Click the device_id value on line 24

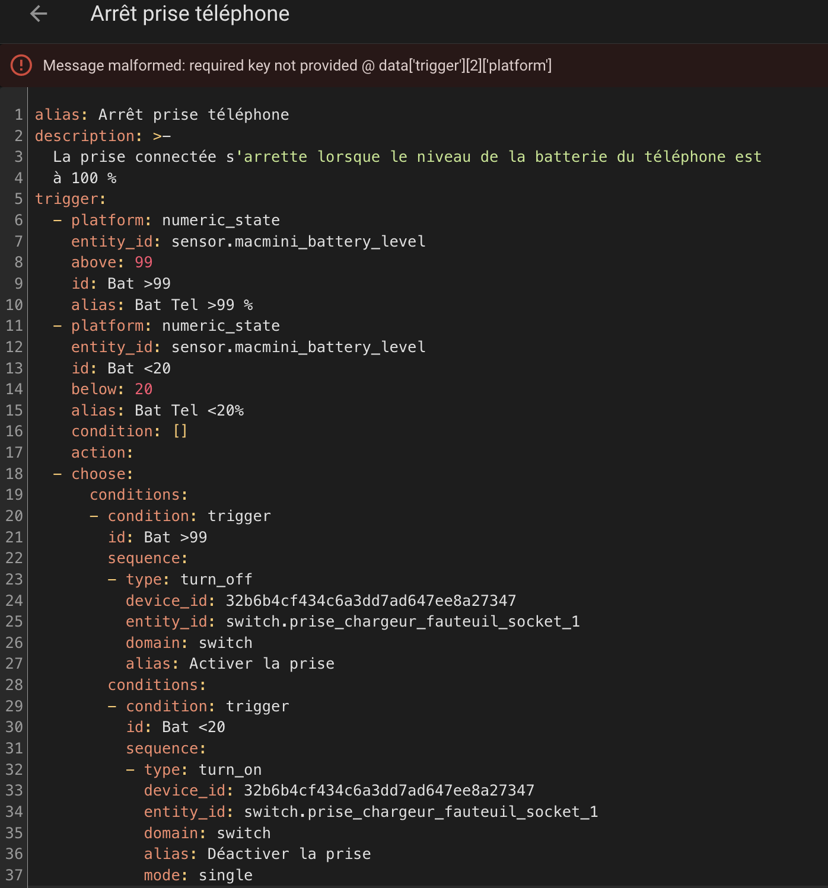371,600
